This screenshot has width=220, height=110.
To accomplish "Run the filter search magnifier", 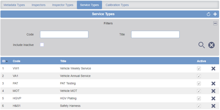I will point(202,45).
